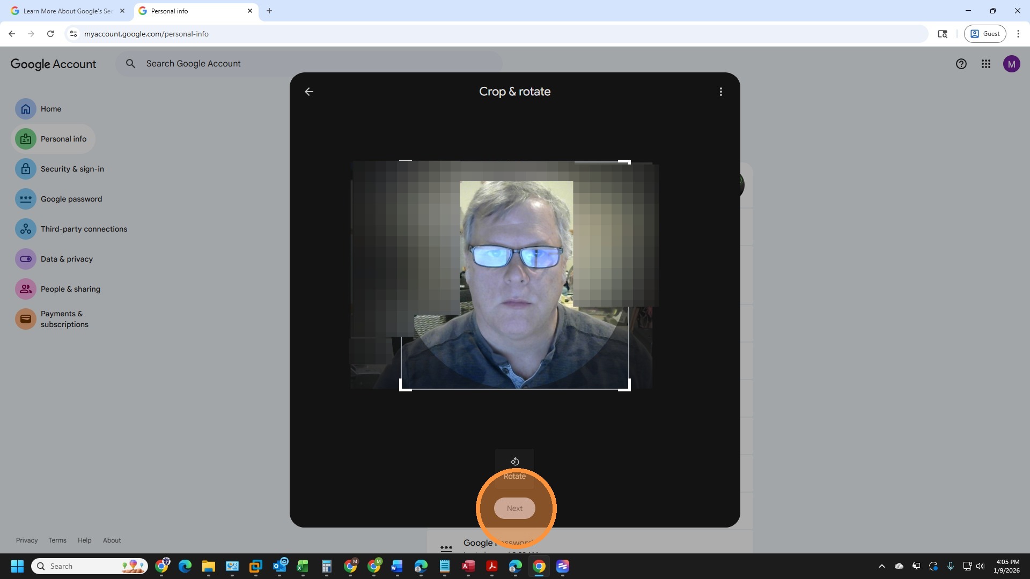Open File Explorer from the taskbar
The height and width of the screenshot is (579, 1030).
point(208,566)
